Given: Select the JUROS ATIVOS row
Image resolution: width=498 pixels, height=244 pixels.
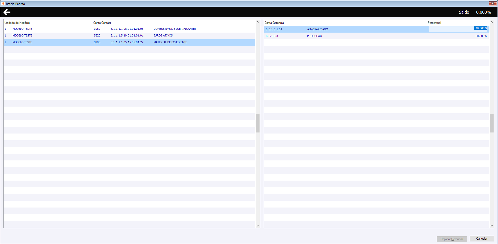Looking at the screenshot, I should [x=129, y=36].
